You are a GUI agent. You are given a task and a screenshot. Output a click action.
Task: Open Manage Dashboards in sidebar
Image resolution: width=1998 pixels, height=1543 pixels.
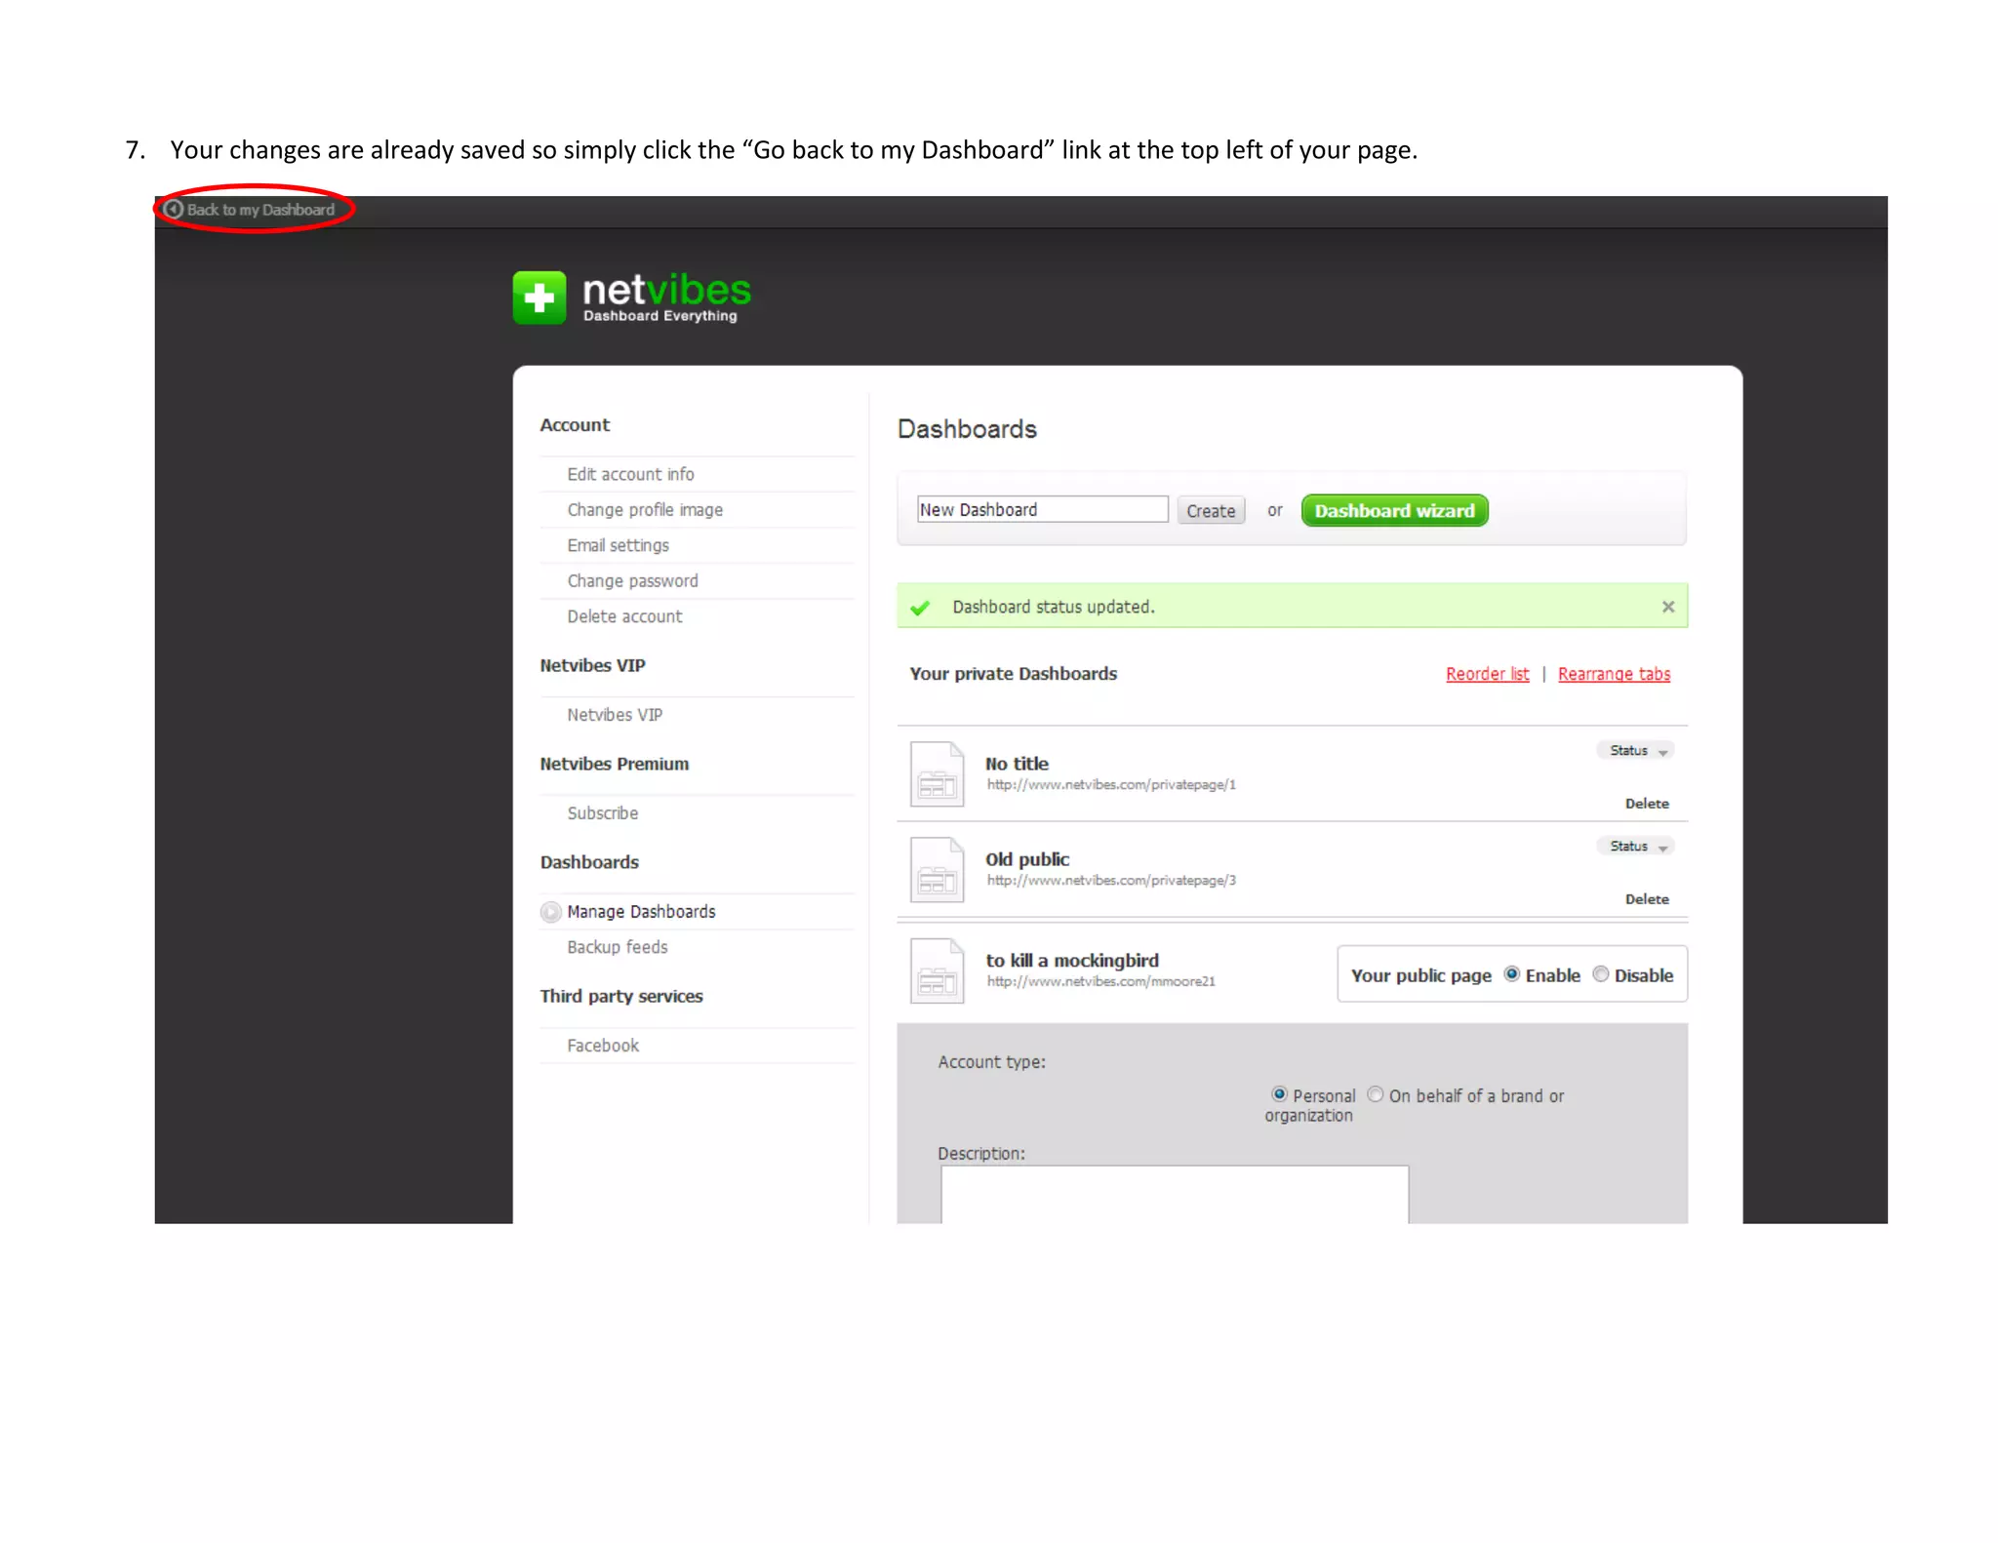[641, 912]
